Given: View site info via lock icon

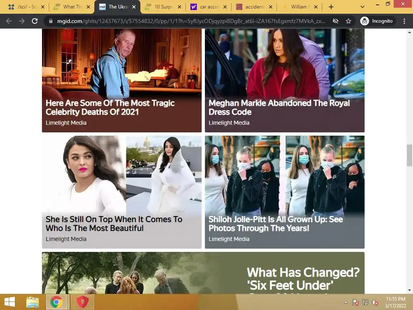Looking at the screenshot, I should pyautogui.click(x=51, y=21).
